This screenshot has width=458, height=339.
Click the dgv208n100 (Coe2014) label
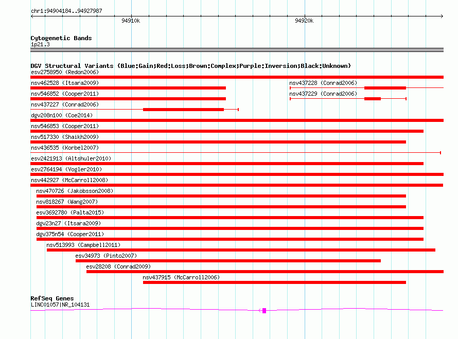(x=62, y=115)
